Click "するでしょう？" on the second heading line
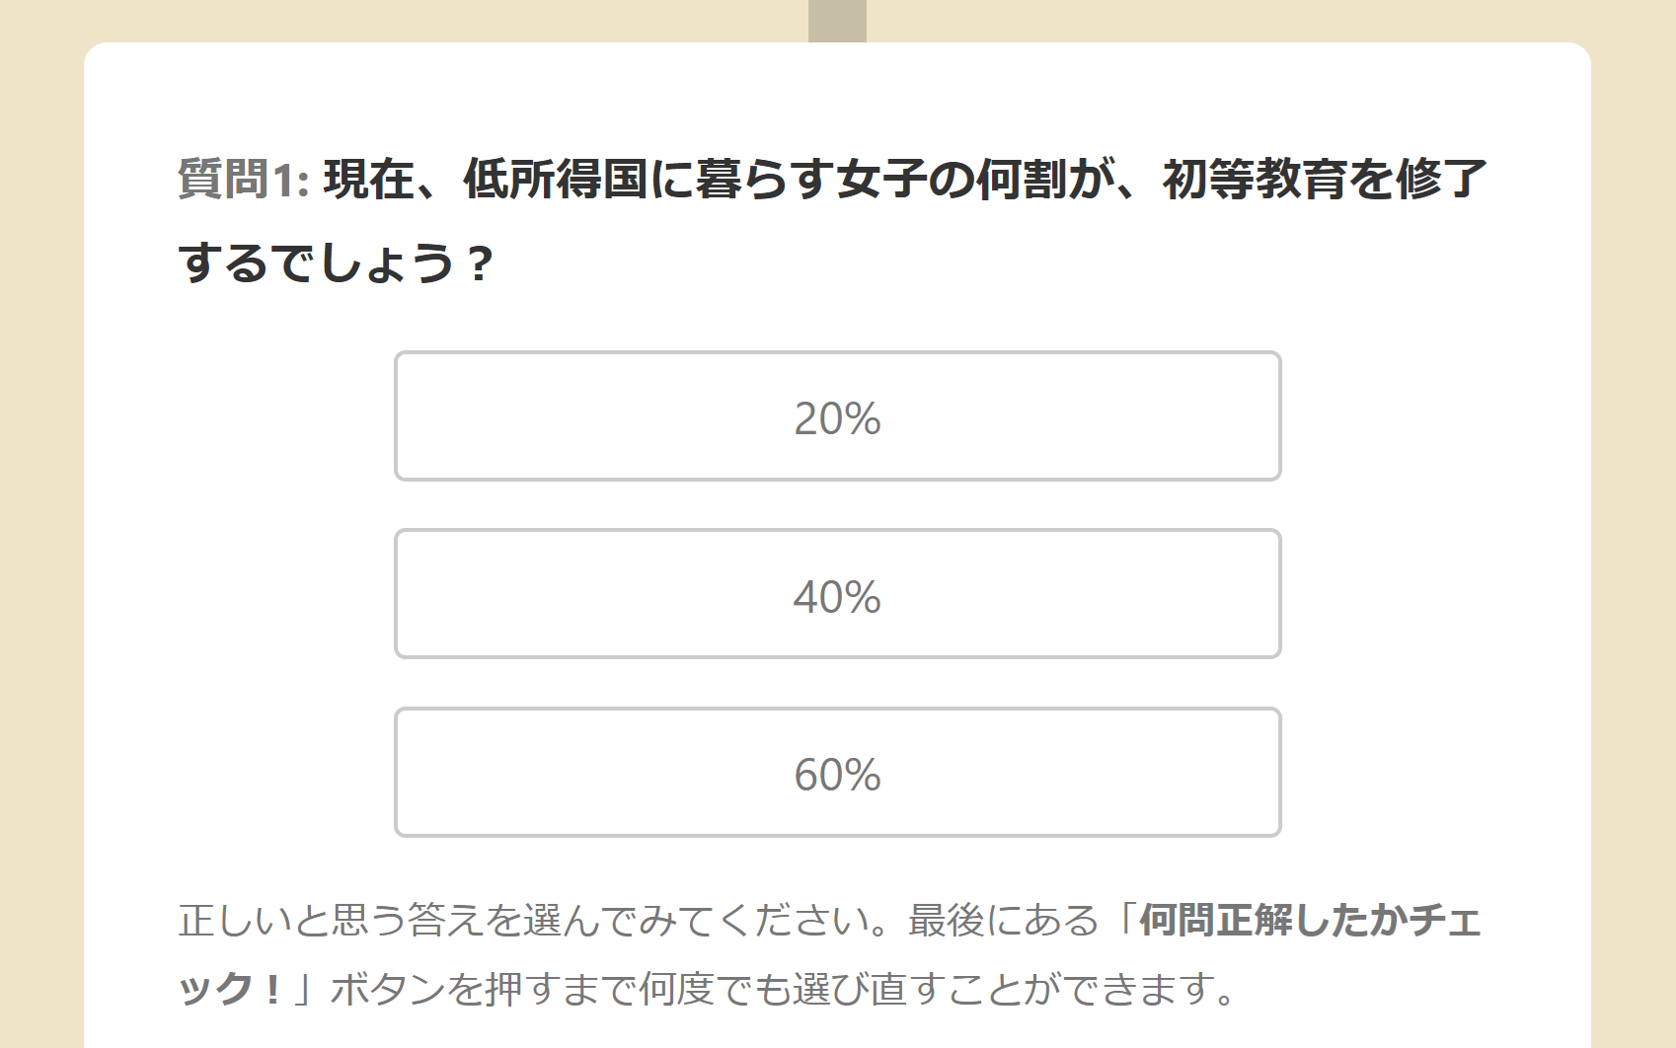Viewport: 1676px width, 1048px height. 336,263
